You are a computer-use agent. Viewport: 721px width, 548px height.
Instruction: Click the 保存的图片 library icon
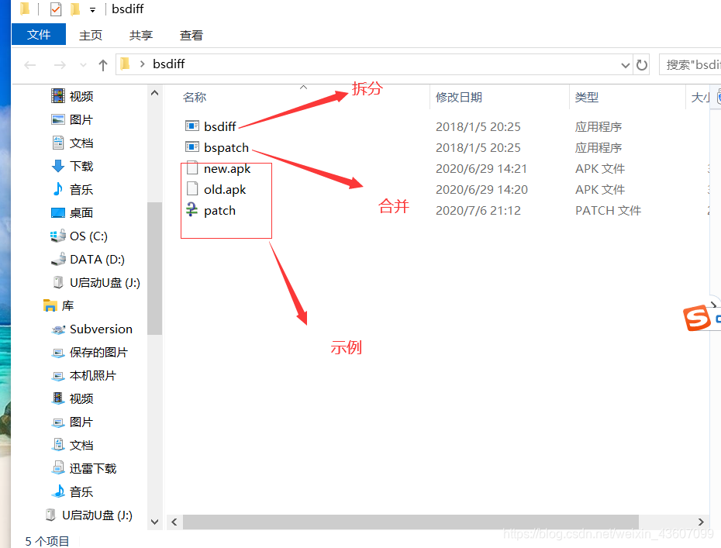58,353
